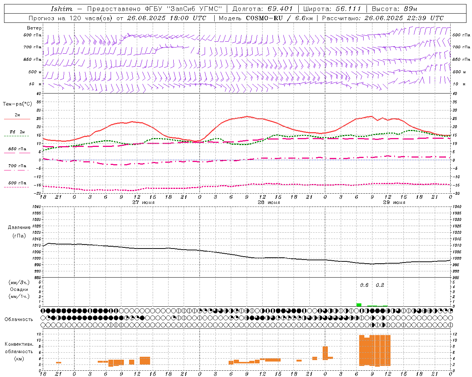Click the "(мм/3ч.)" precipitation unit label
The height and width of the screenshot is (377, 472).
pos(19,282)
